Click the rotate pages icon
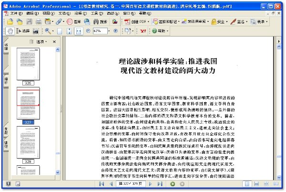This screenshot has width=286, height=192. tap(128, 31)
